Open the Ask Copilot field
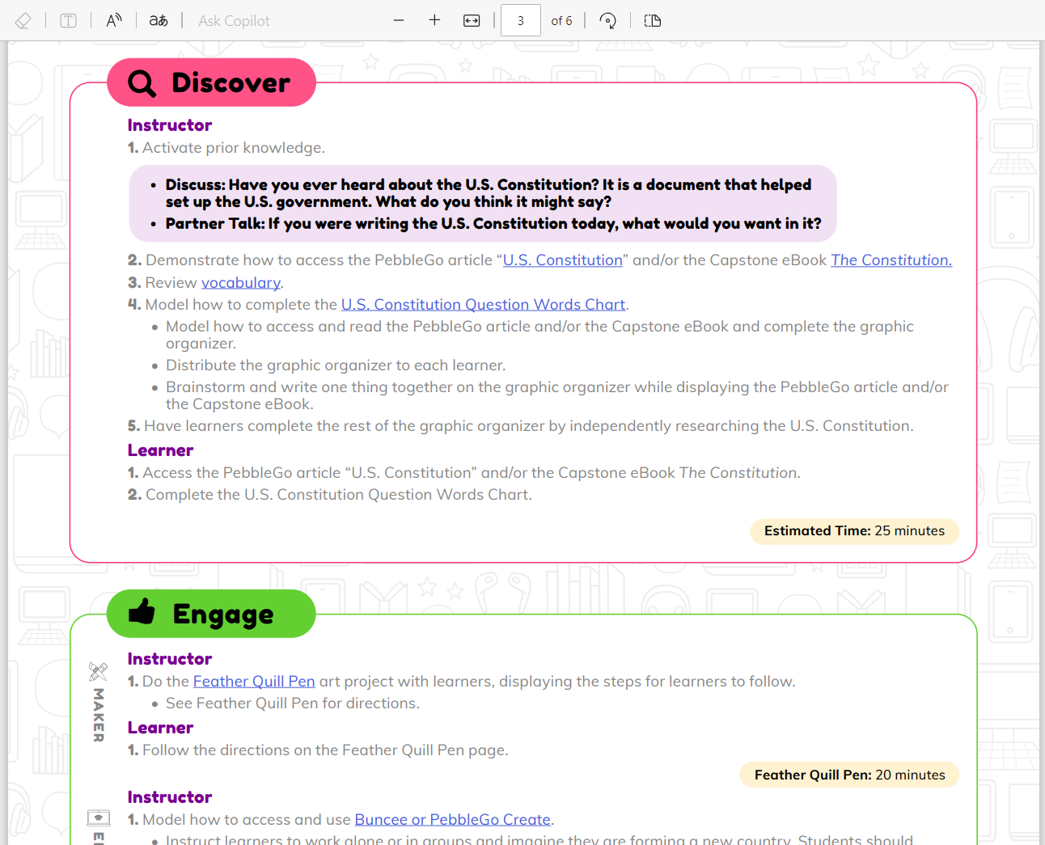Image resolution: width=1045 pixels, height=845 pixels. (235, 21)
